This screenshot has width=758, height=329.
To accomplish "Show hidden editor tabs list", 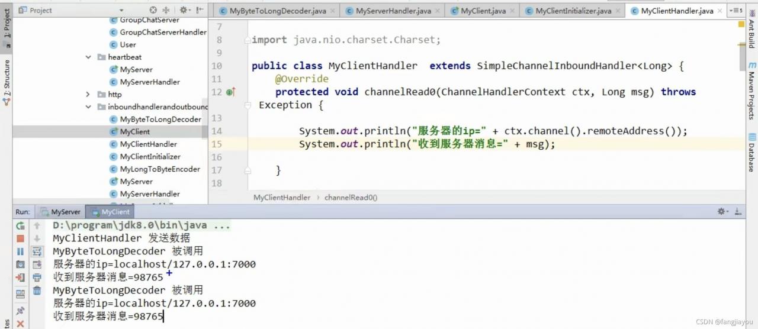I will coord(737,10).
